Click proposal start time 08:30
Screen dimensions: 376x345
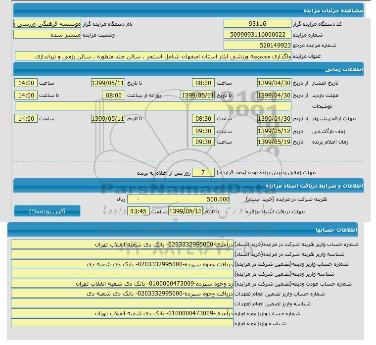tap(203, 118)
